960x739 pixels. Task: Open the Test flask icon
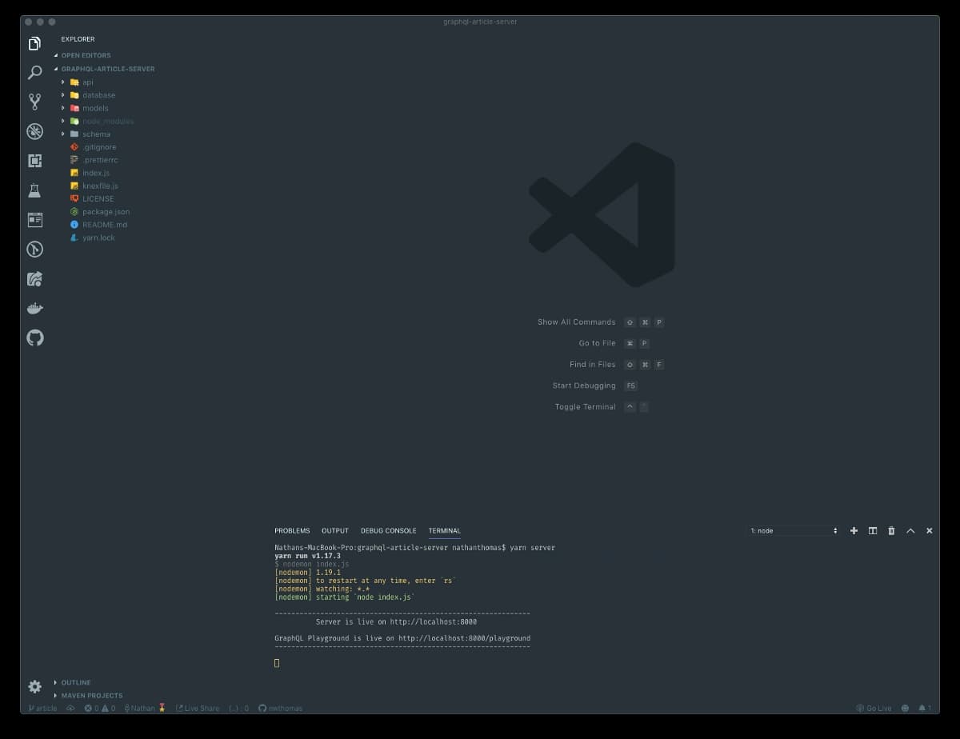pyautogui.click(x=34, y=190)
